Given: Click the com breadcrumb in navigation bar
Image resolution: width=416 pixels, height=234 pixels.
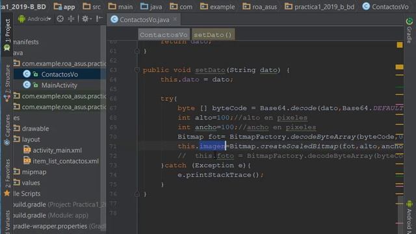Looking at the screenshot, I should tap(181, 6).
